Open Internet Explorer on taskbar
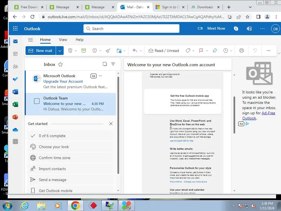281x211 pixels. click(24, 206)
